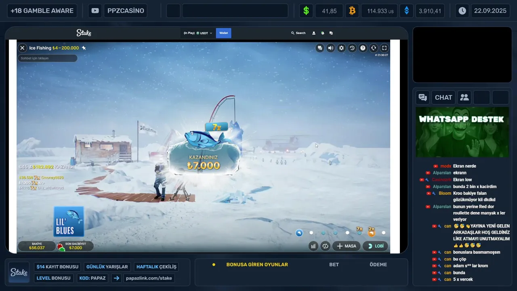The image size is (517, 291).
Task: Mute the game sound speaker icon
Action: (x=331, y=48)
